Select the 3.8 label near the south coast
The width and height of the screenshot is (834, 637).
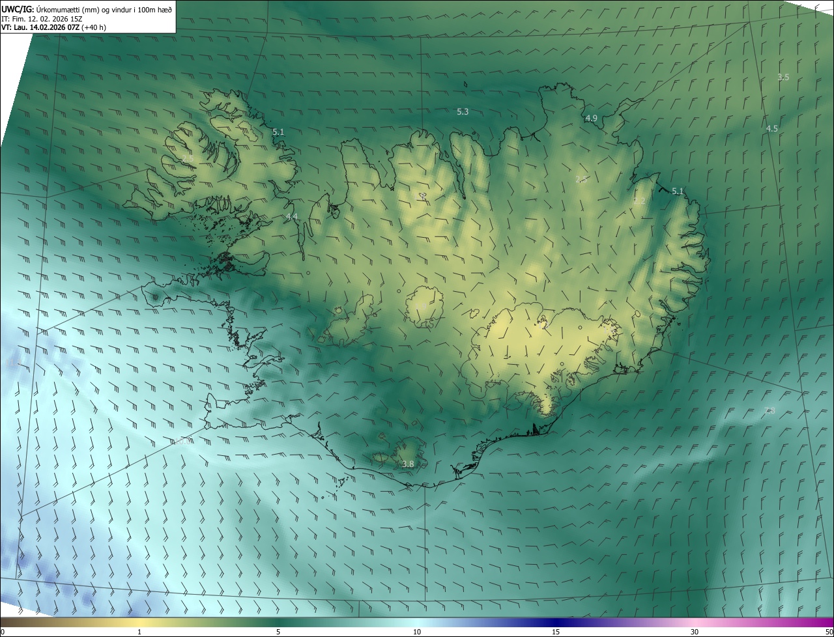pos(408,464)
